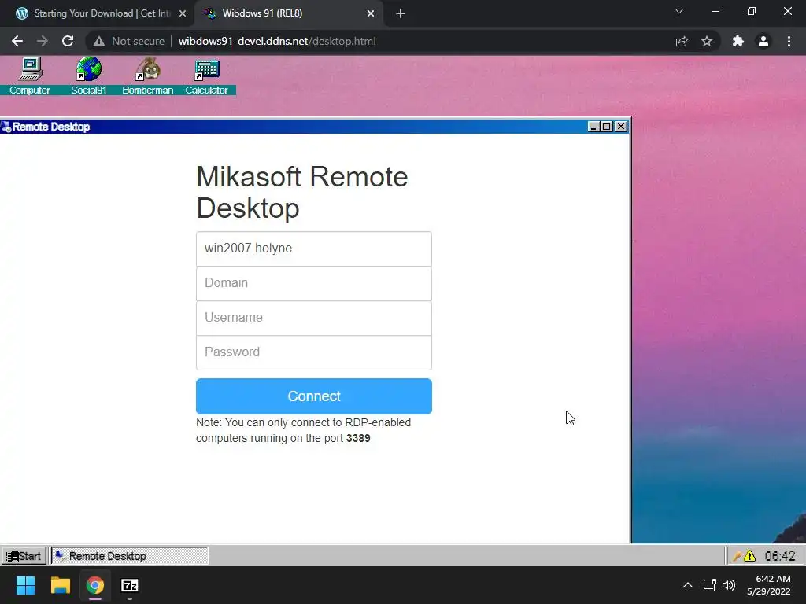Click the volume speaker tray icon

pos(729,585)
